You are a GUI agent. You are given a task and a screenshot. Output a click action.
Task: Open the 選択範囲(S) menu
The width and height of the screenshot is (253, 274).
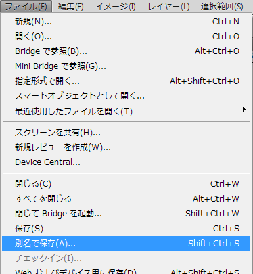tap(222, 6)
